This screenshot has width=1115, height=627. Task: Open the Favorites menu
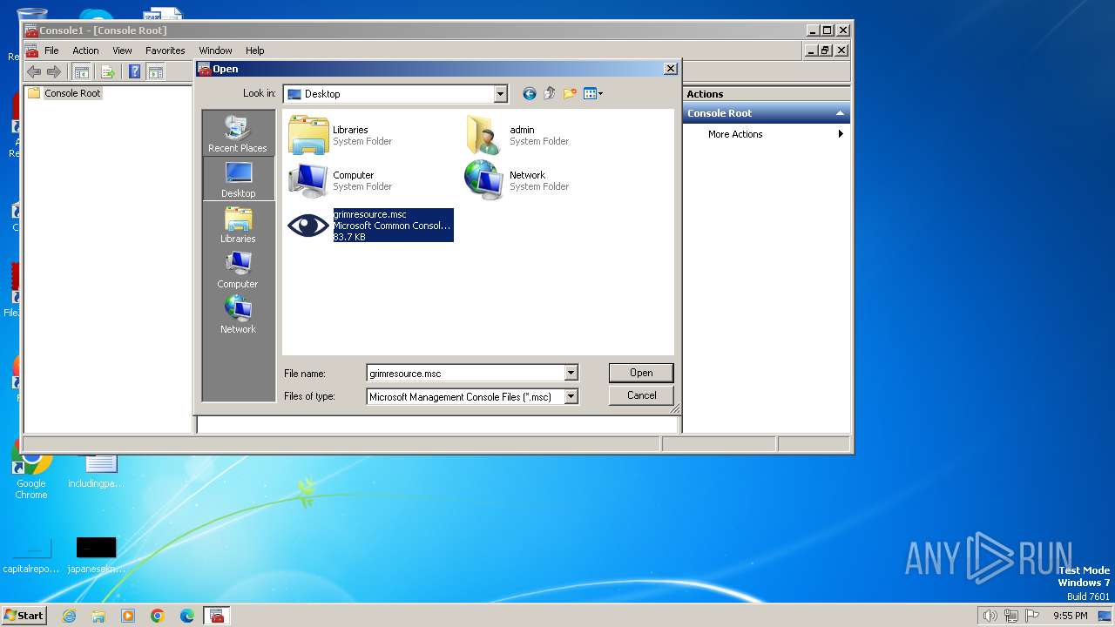point(165,51)
